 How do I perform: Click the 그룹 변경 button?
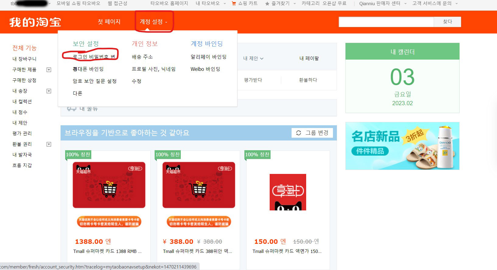click(312, 133)
